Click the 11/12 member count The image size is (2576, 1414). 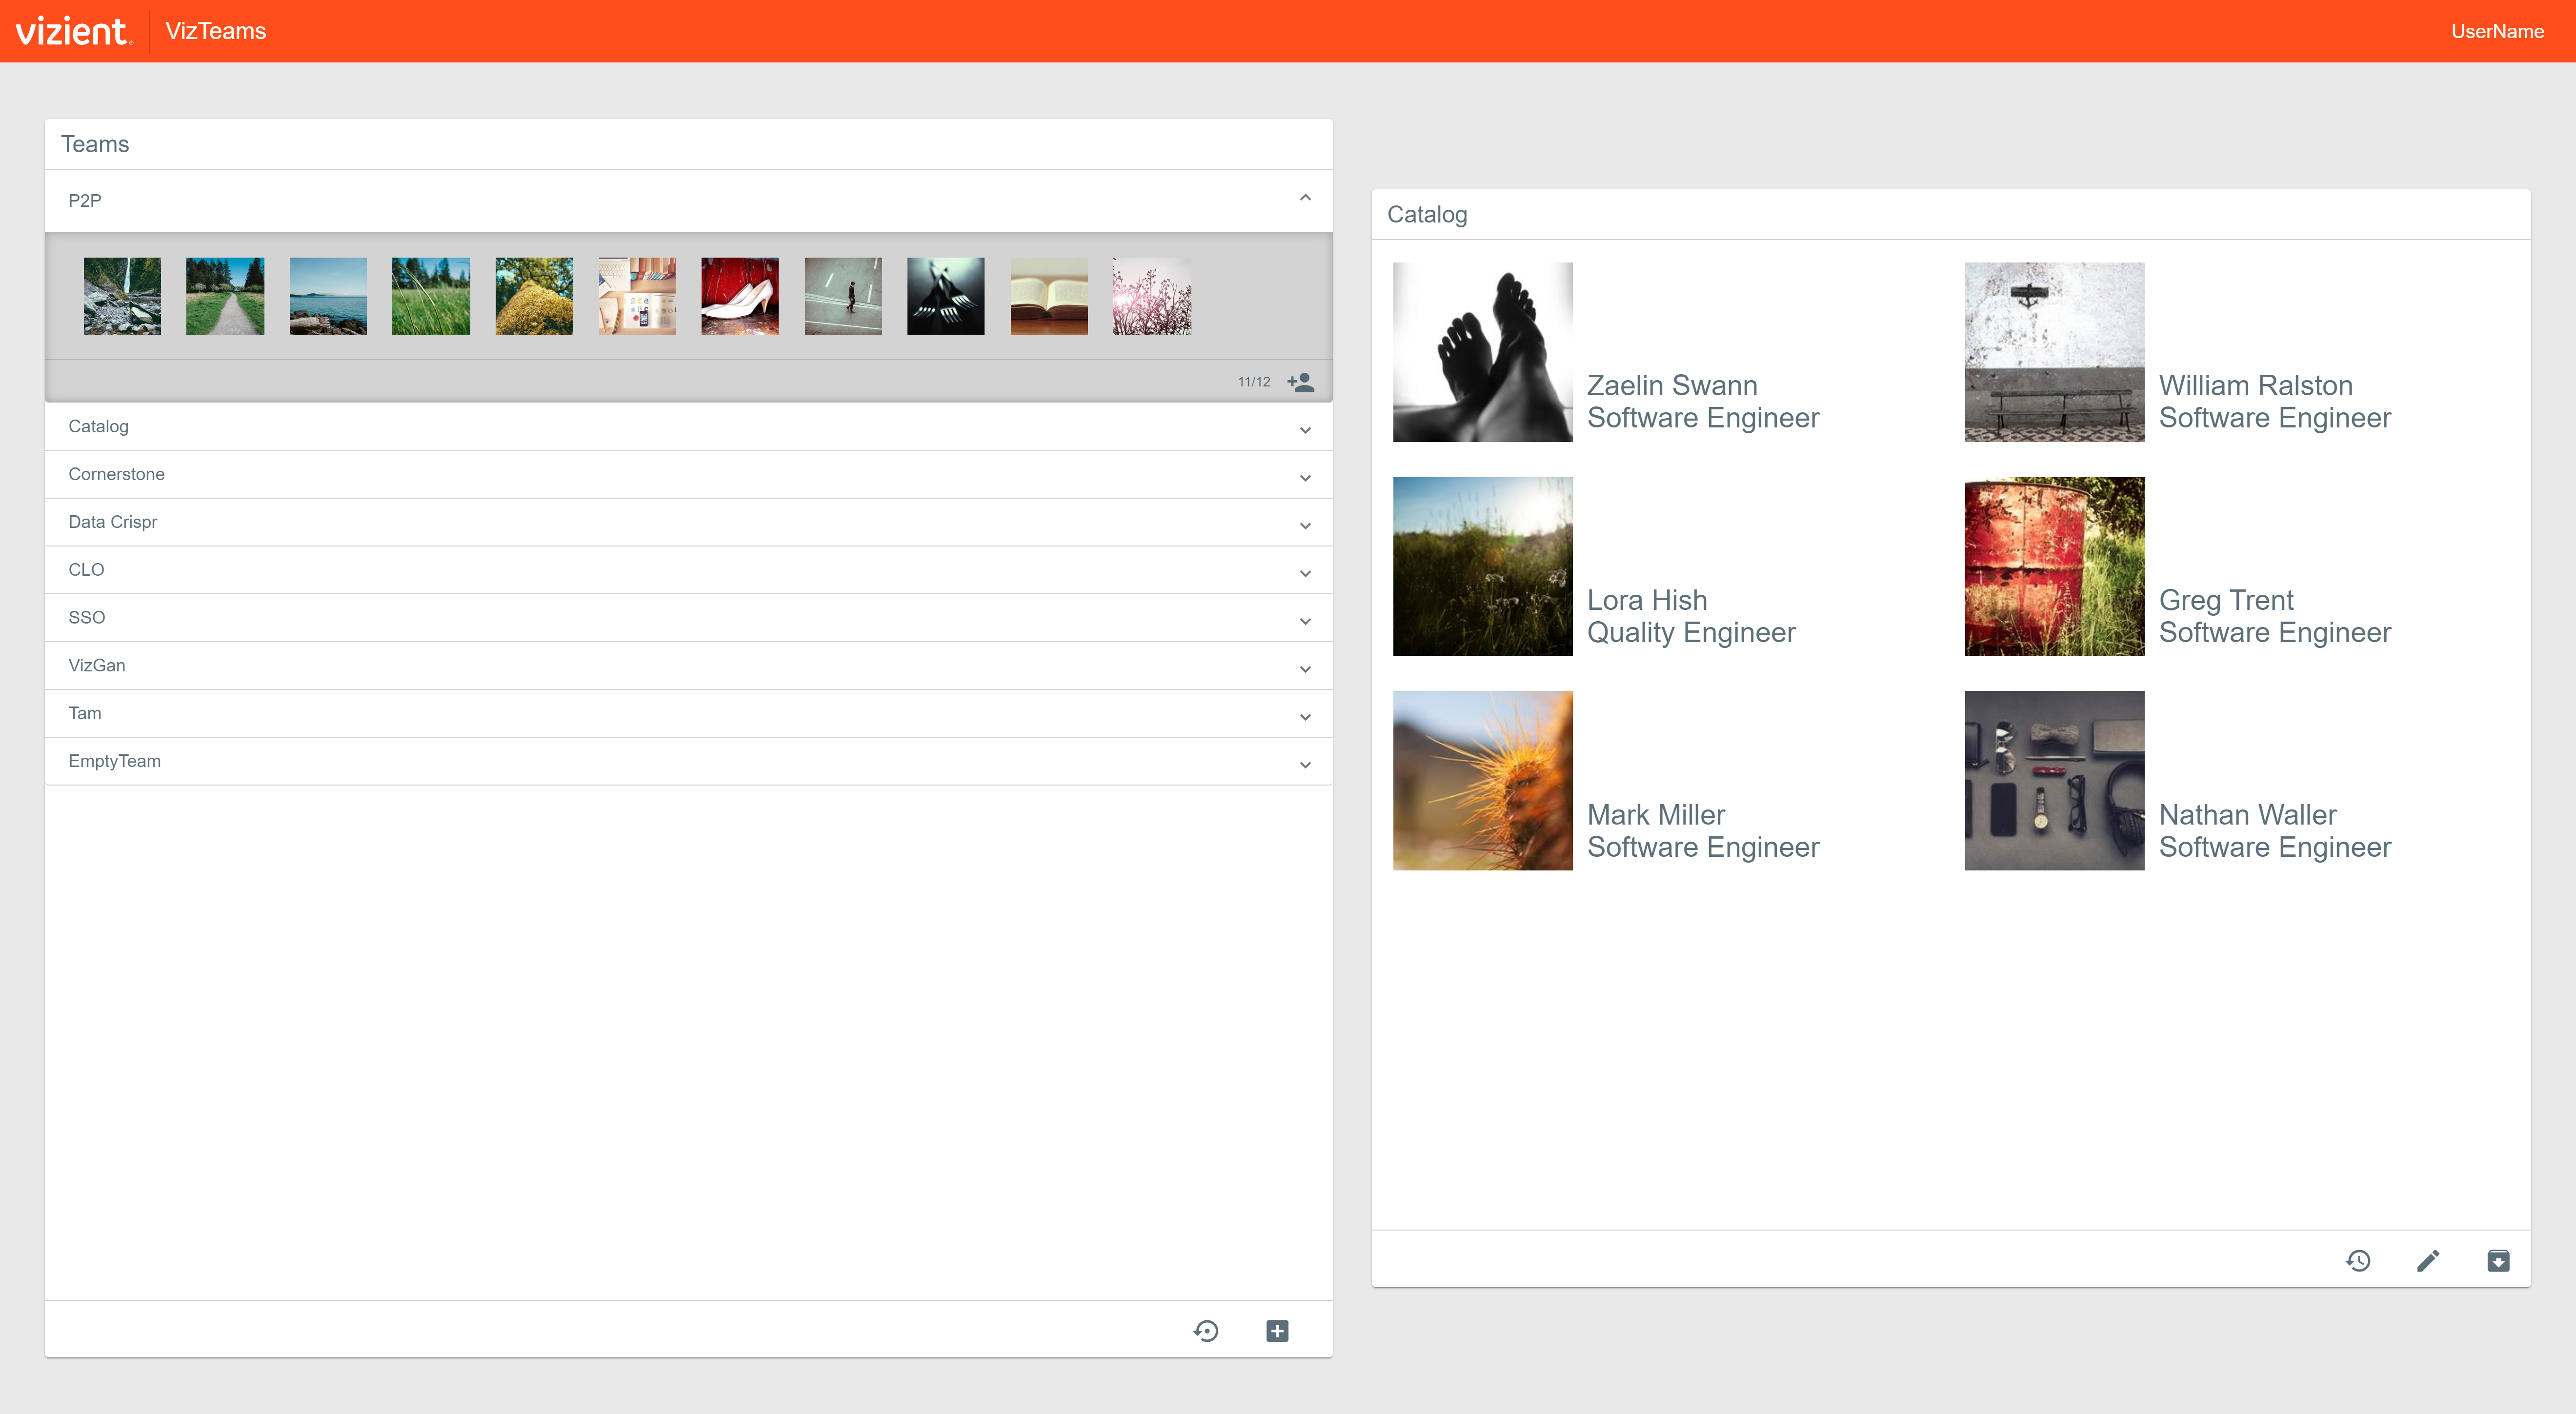coord(1254,382)
